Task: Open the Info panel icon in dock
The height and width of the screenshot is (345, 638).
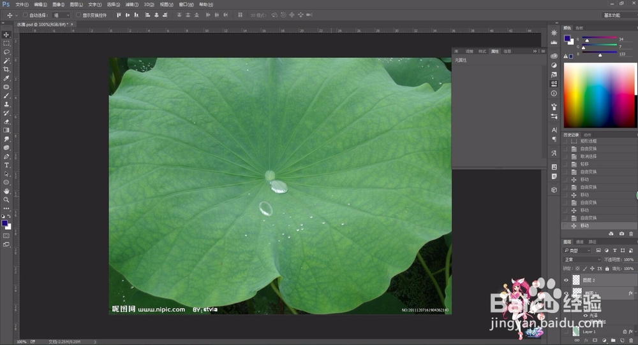Action: coord(554,94)
